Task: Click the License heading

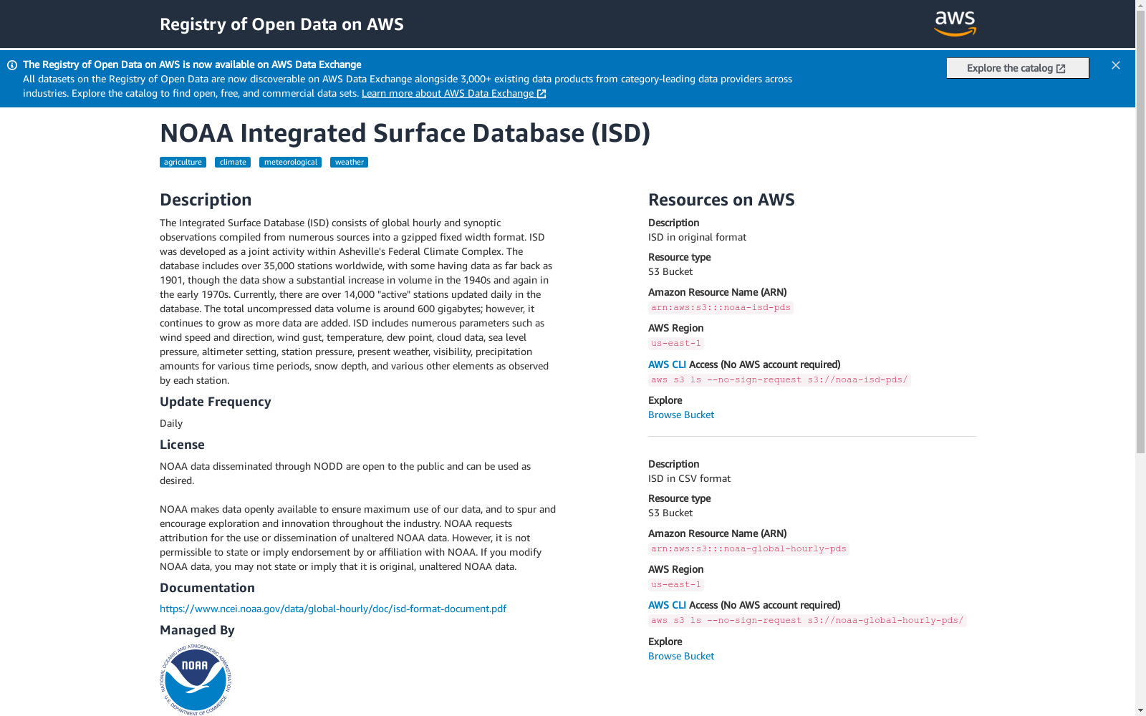Action: click(x=182, y=445)
